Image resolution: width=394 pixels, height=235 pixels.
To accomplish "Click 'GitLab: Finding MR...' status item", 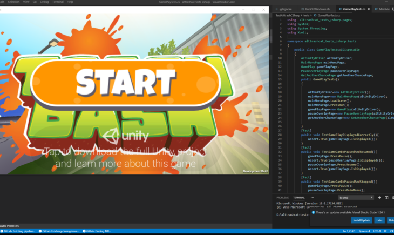I will (x=97, y=231).
